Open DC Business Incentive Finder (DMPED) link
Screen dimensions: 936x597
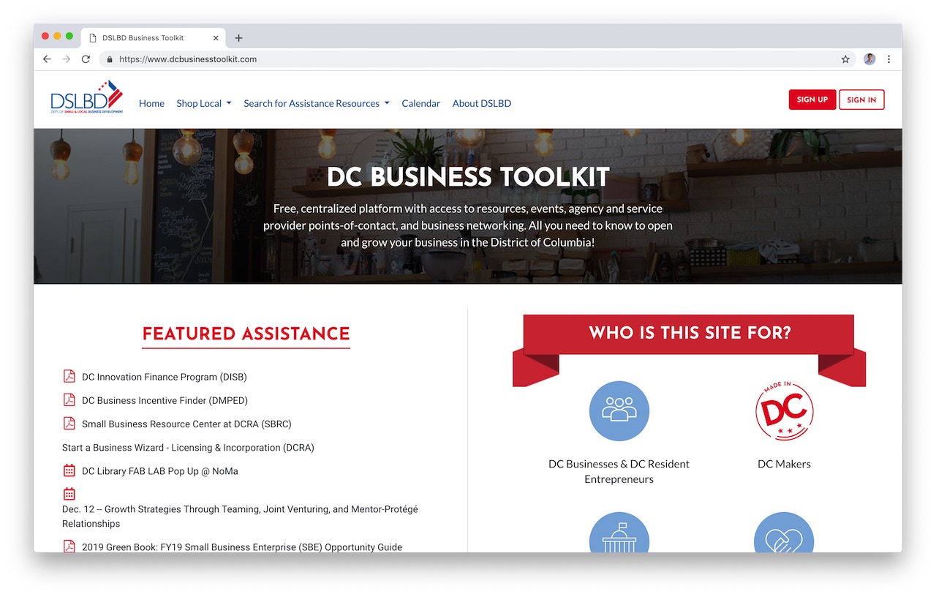tap(165, 400)
